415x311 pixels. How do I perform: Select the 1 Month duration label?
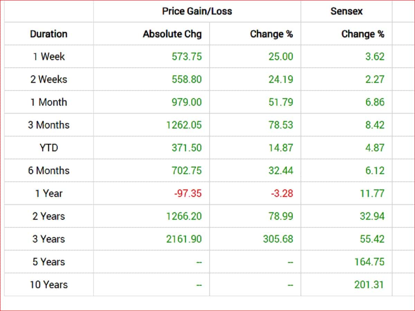[49, 102]
